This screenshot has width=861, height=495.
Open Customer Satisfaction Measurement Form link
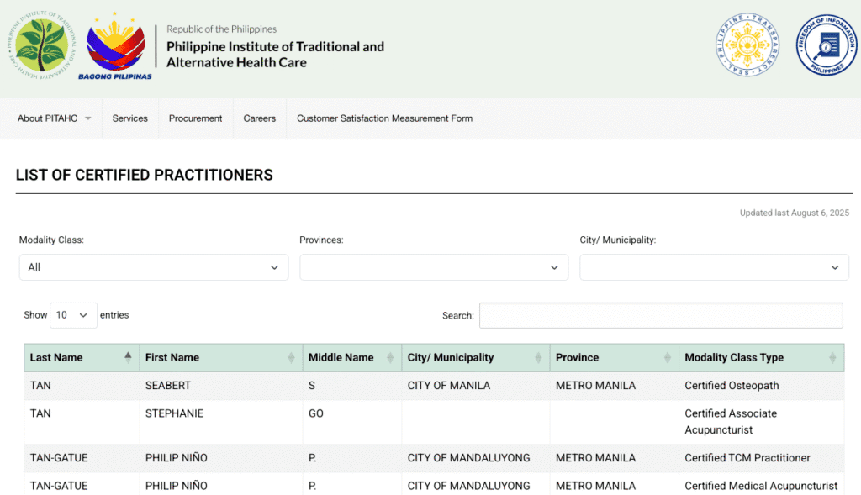click(x=384, y=118)
